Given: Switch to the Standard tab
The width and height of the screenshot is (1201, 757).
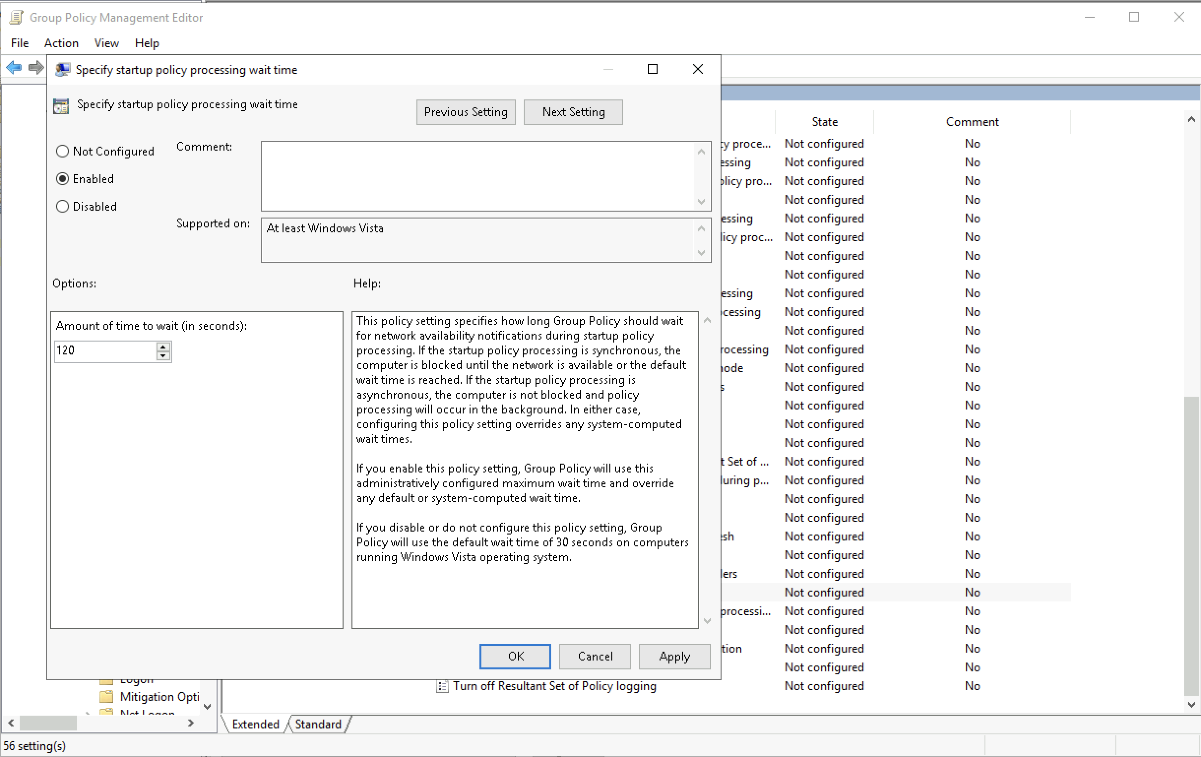Looking at the screenshot, I should (317, 724).
